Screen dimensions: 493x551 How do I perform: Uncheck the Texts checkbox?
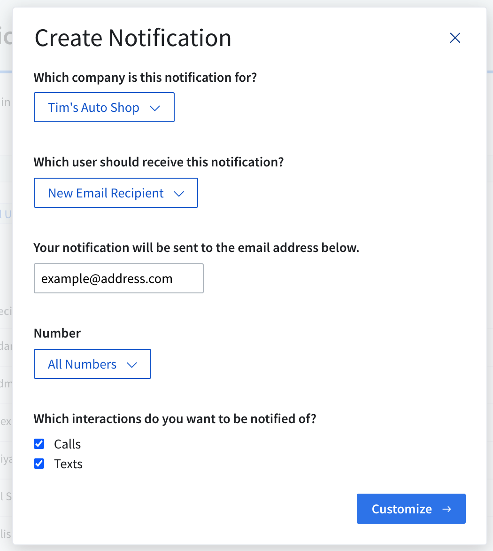[x=39, y=464]
